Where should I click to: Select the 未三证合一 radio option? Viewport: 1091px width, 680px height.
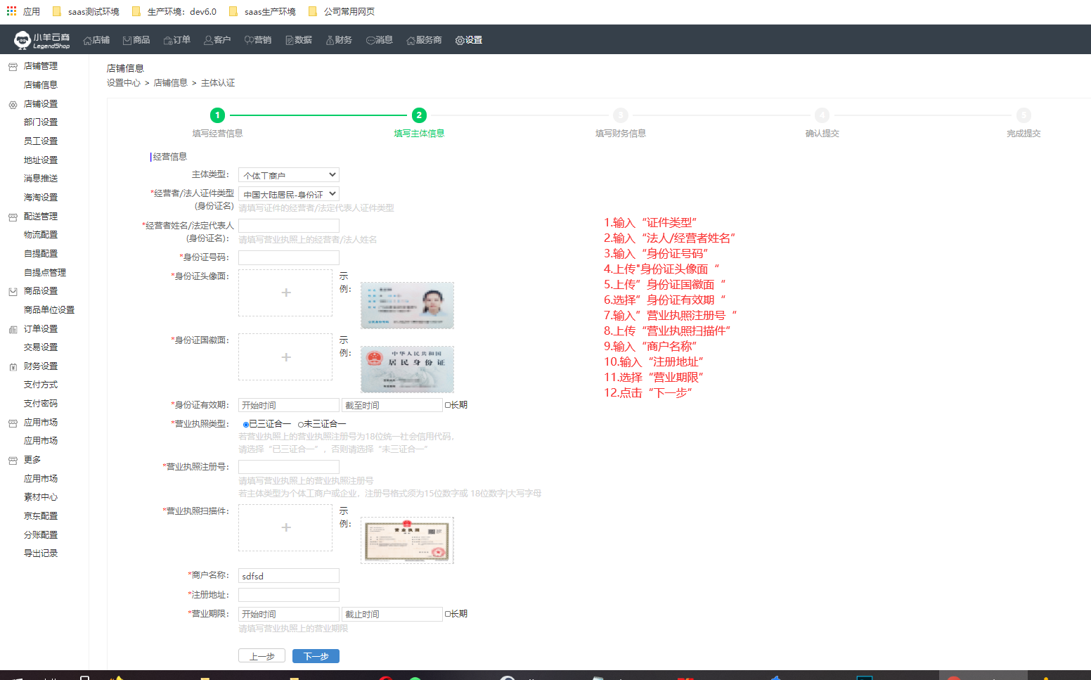[301, 424]
